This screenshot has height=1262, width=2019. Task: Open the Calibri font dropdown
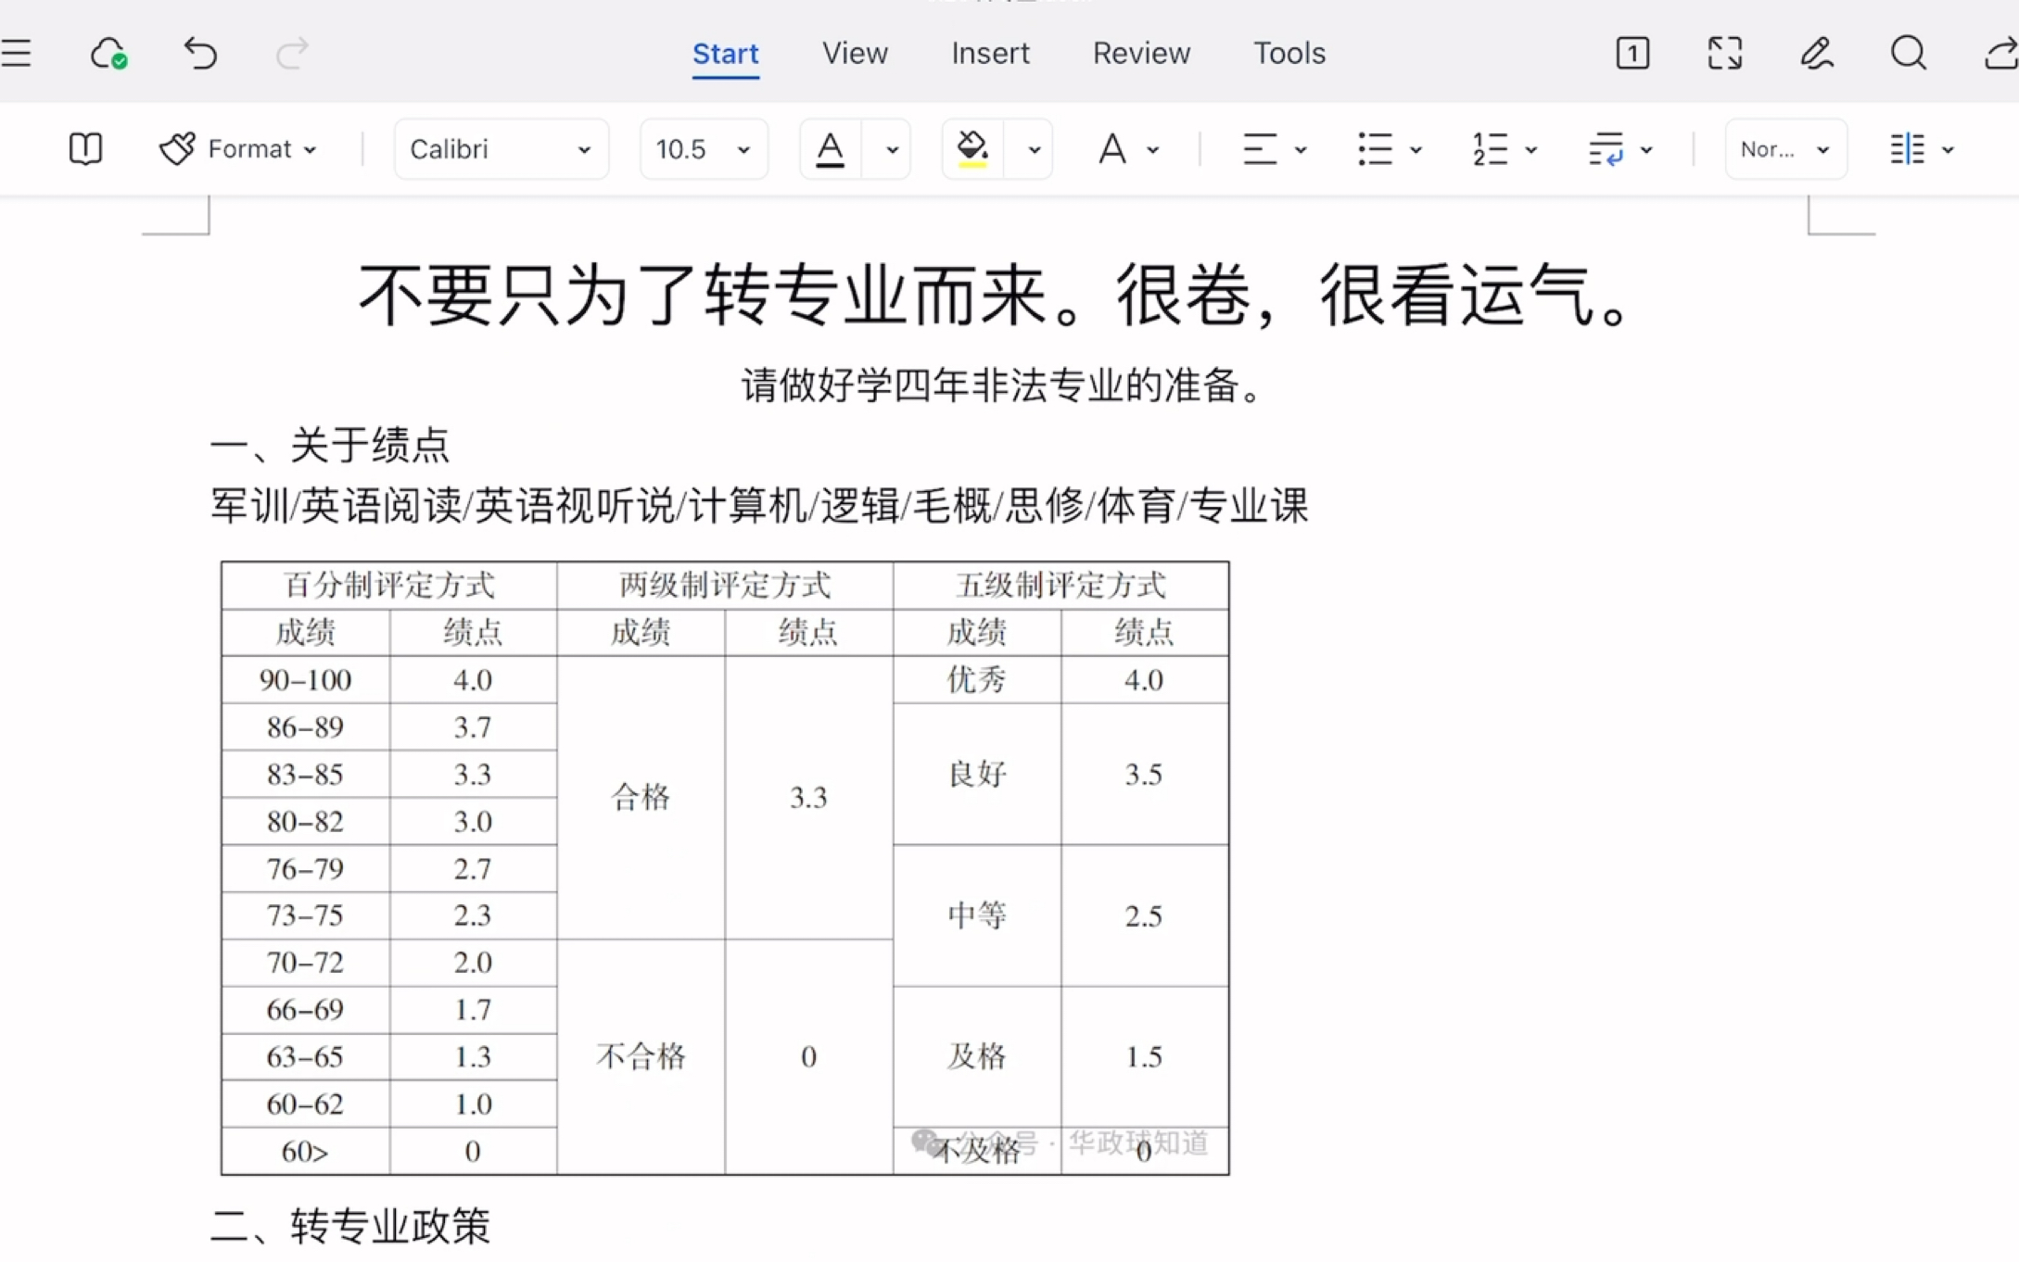pyautogui.click(x=501, y=148)
